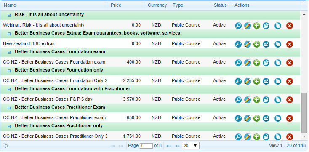
Task: Duplicate Webinar: Risk course with copy icon
Action: pyautogui.click(x=278, y=26)
